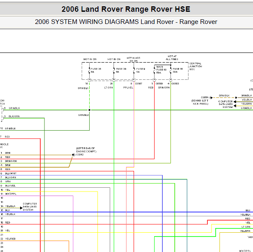This screenshot has width=253, height=252.
Task: Click connector label "C0583"
Action: pos(175,84)
